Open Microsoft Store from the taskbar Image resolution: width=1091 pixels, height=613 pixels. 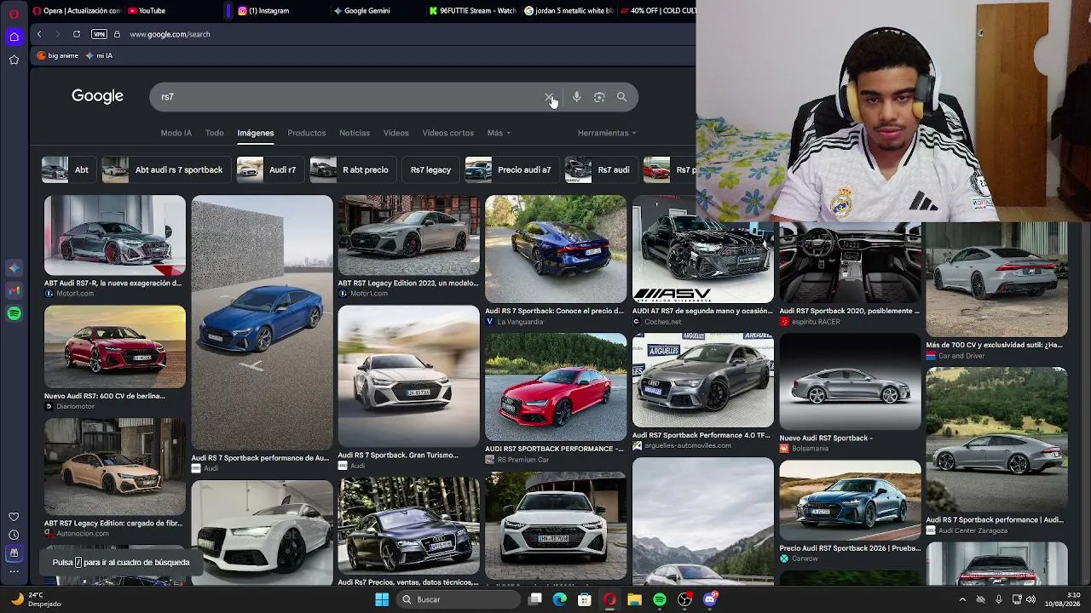point(585,599)
